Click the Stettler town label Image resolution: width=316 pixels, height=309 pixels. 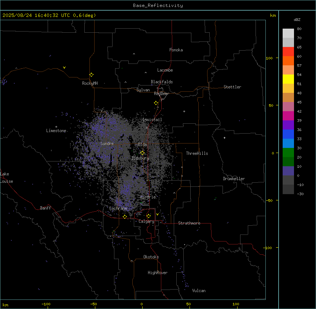coord(232,87)
